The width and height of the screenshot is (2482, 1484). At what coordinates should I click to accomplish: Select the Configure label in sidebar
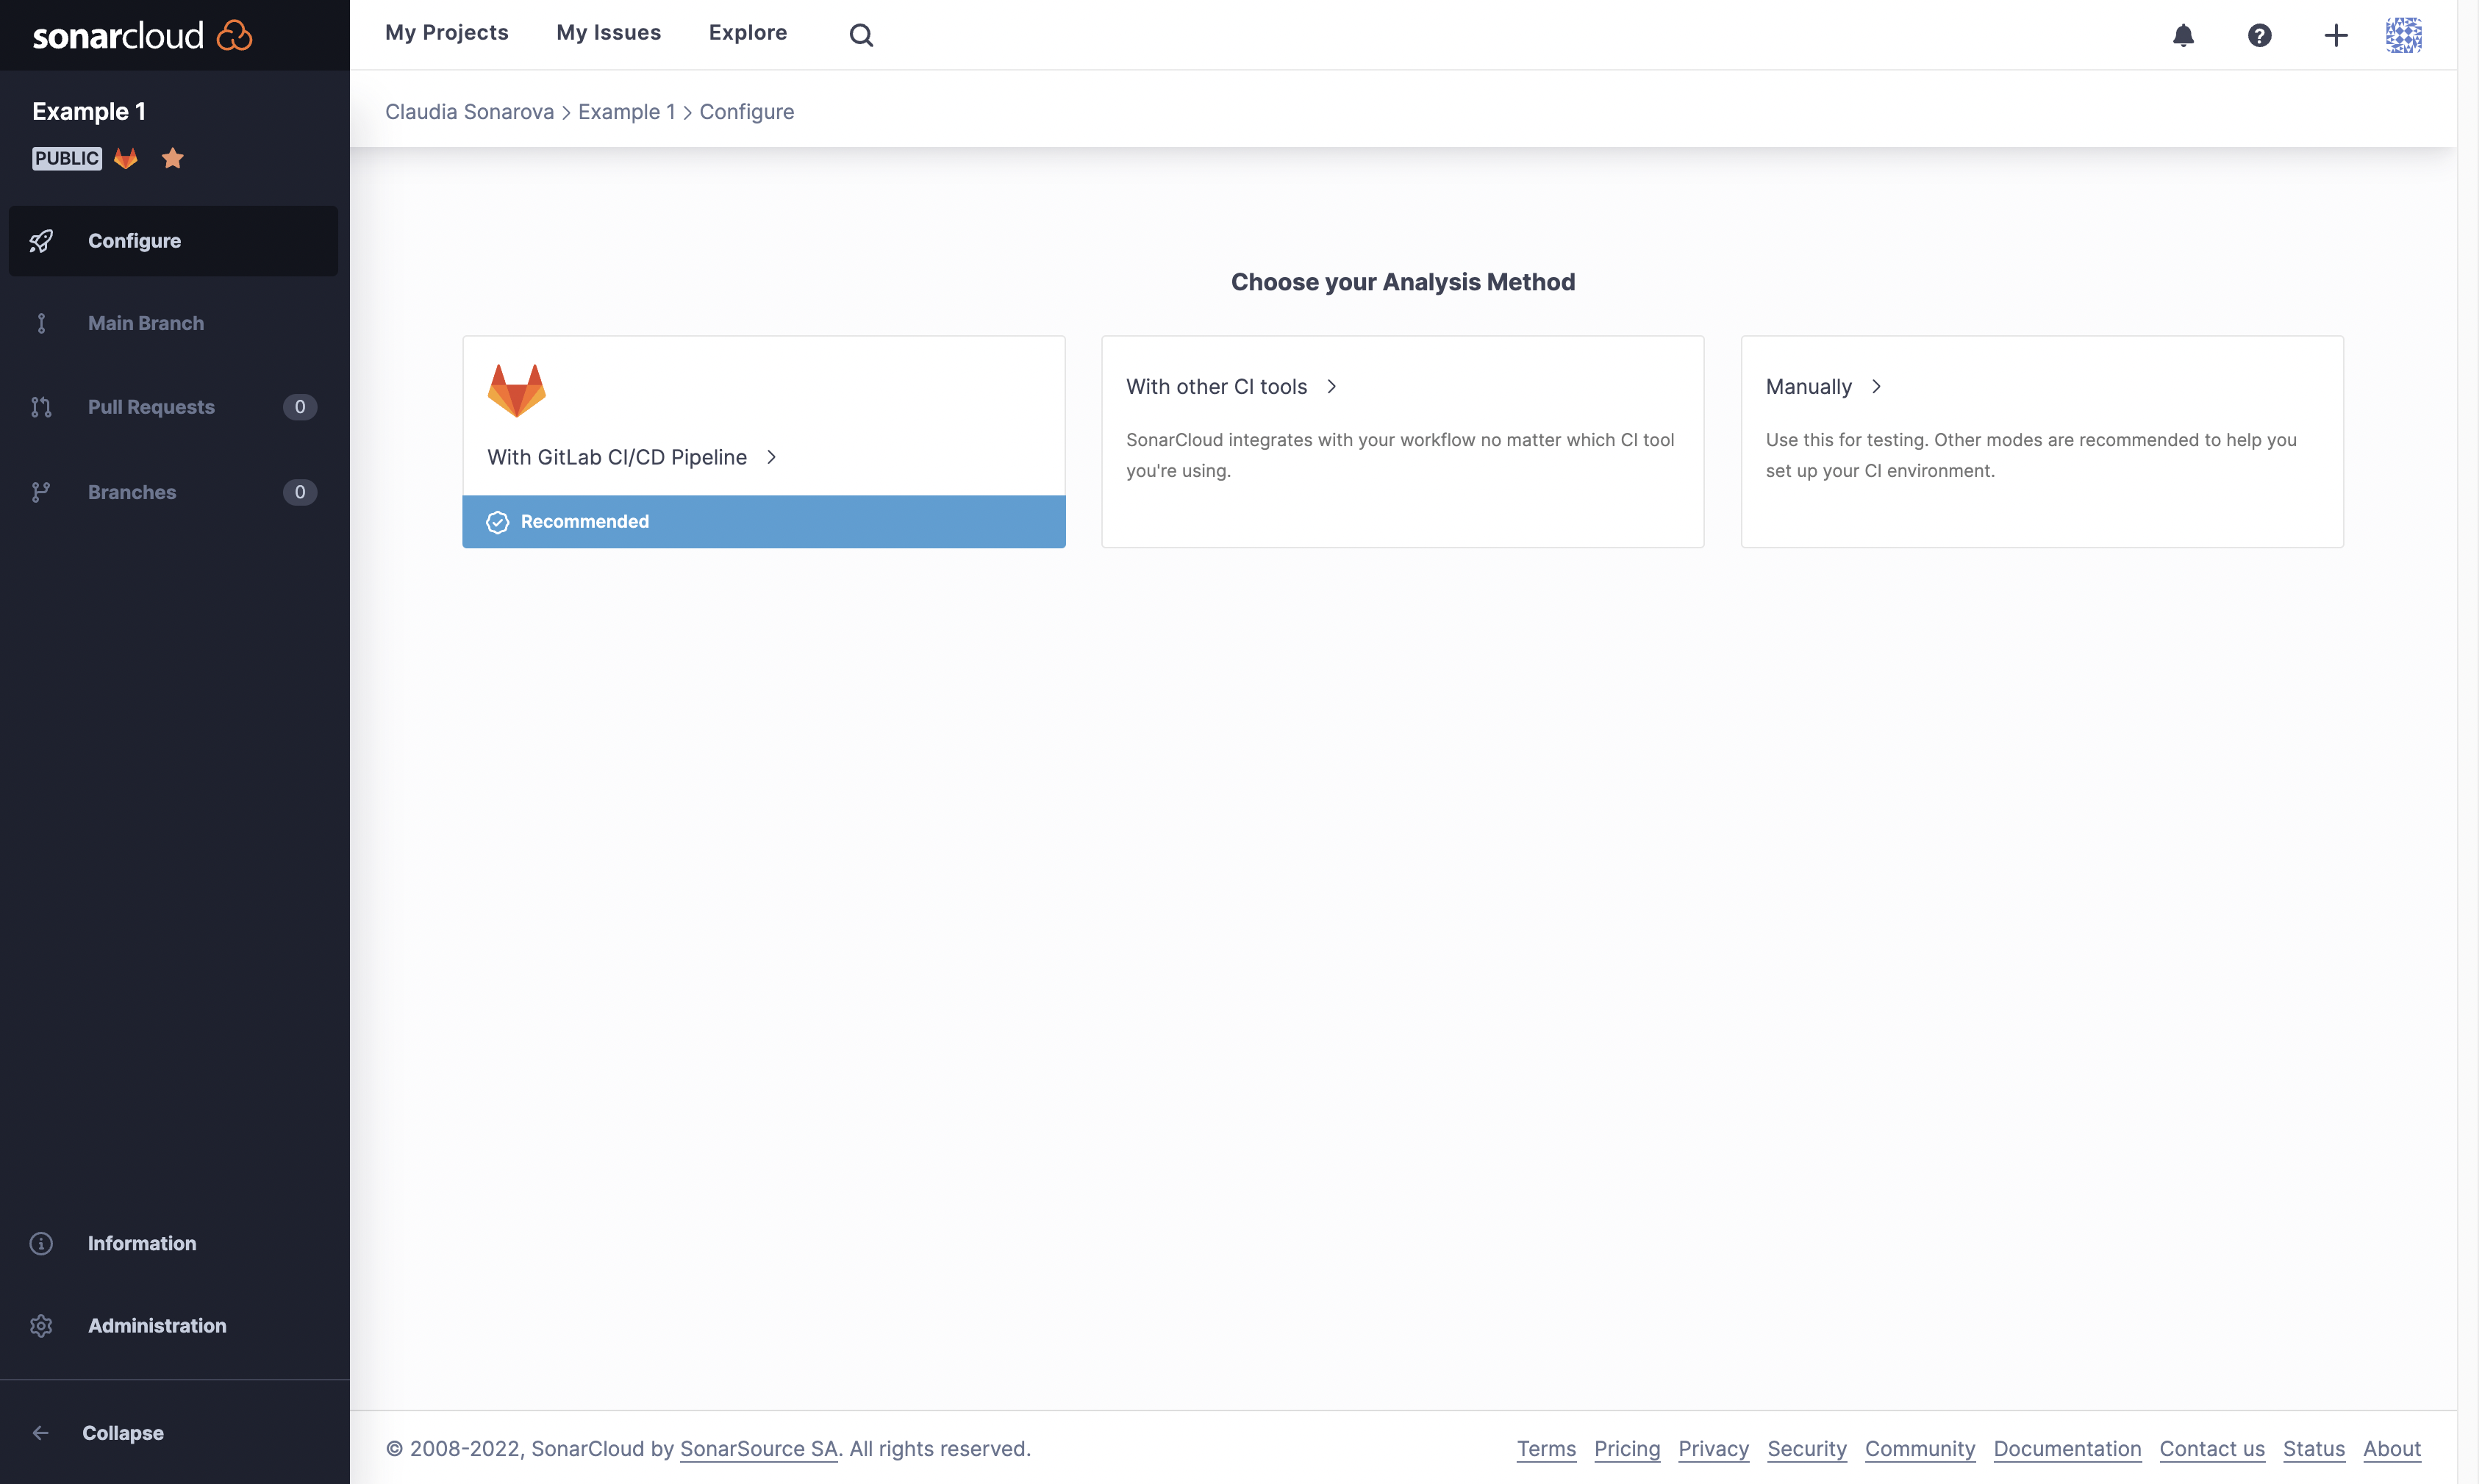pos(134,241)
